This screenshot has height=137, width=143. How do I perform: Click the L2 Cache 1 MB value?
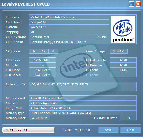coord(123,70)
